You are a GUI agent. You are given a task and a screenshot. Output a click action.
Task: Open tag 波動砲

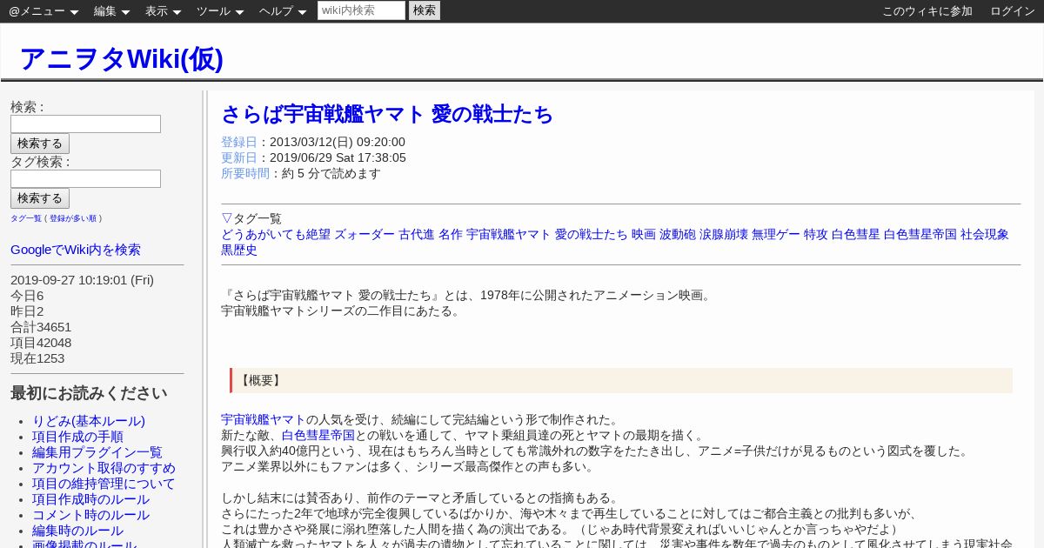[x=678, y=234]
